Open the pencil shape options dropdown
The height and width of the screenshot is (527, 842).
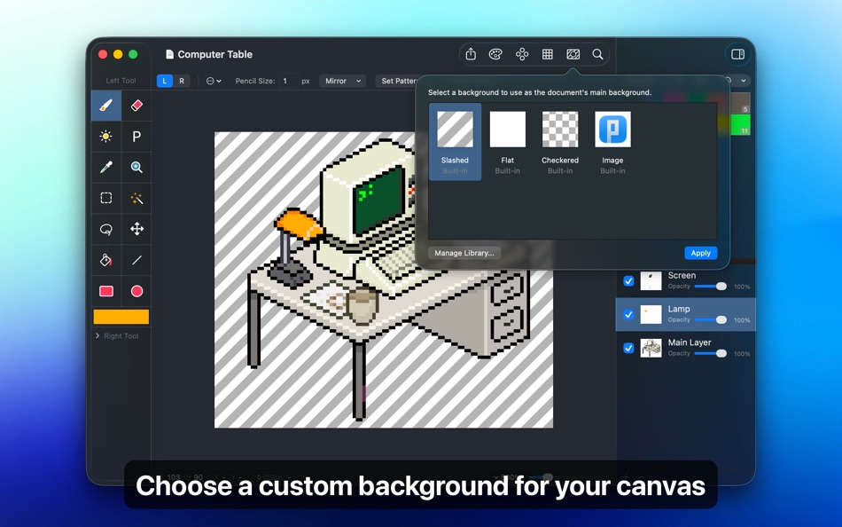coord(214,81)
